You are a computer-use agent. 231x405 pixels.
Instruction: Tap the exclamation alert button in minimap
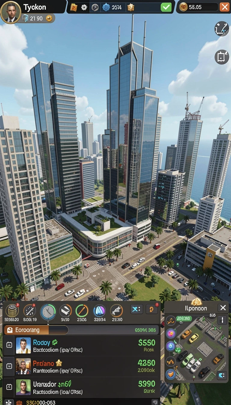coord(222,320)
